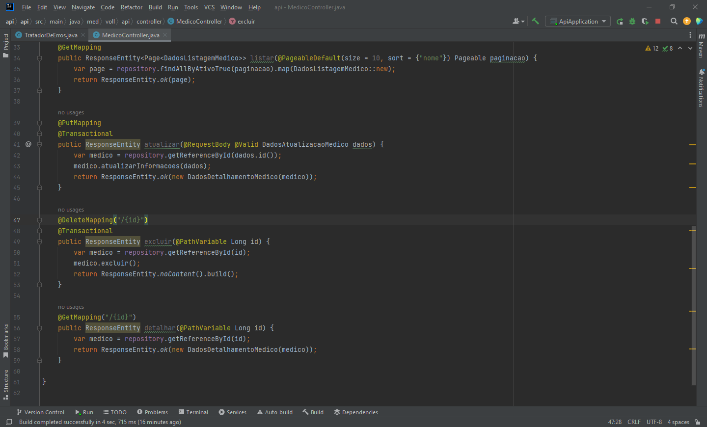Open the VCS menu
Viewport: 707px width, 427px height.
pyautogui.click(x=209, y=7)
